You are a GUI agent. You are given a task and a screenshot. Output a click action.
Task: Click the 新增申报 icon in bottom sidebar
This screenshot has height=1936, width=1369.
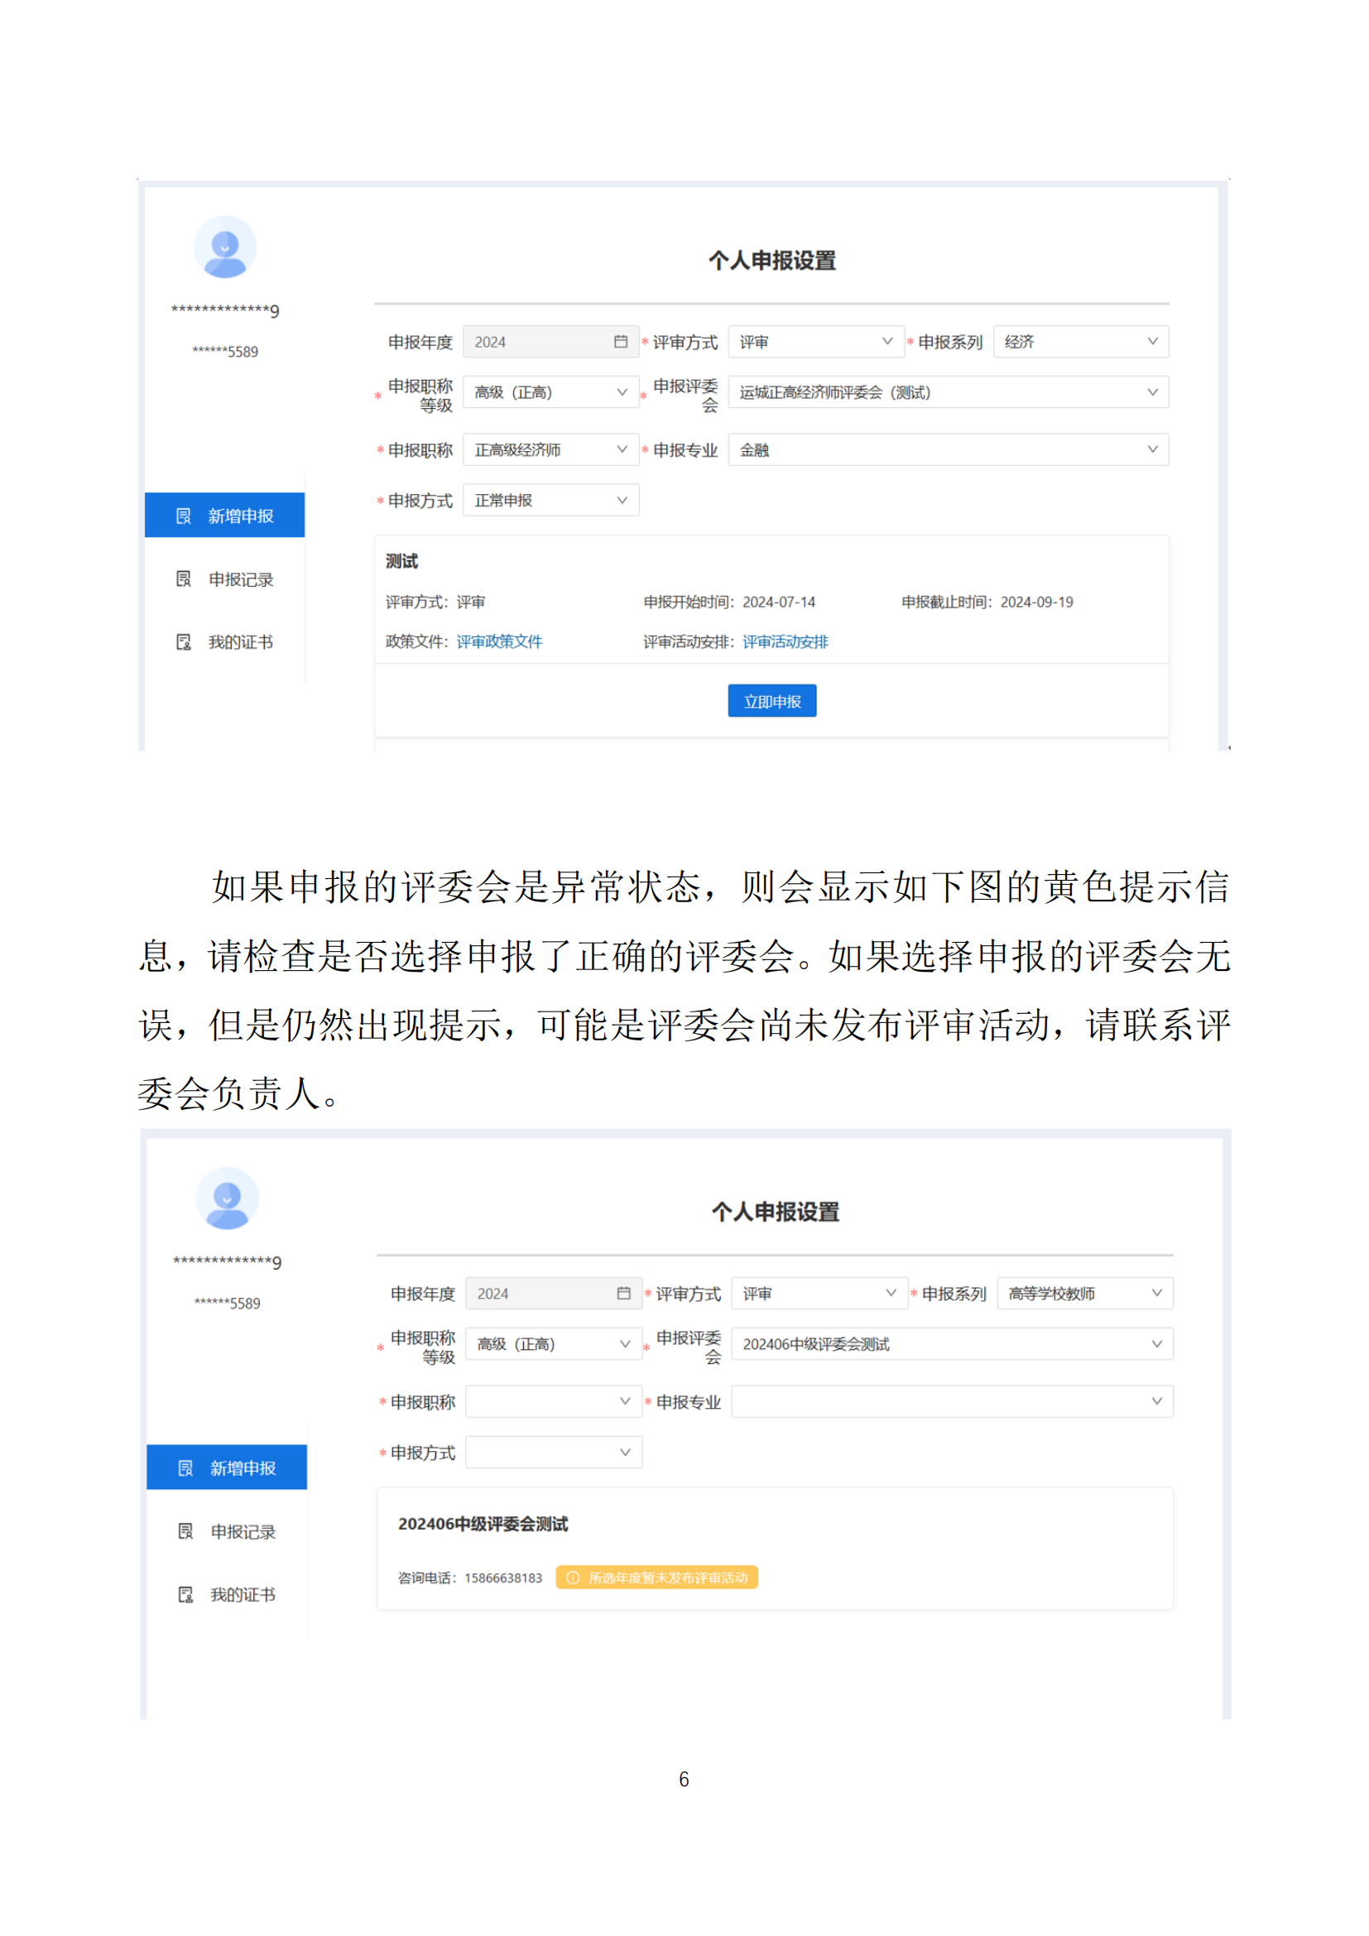tap(185, 1468)
